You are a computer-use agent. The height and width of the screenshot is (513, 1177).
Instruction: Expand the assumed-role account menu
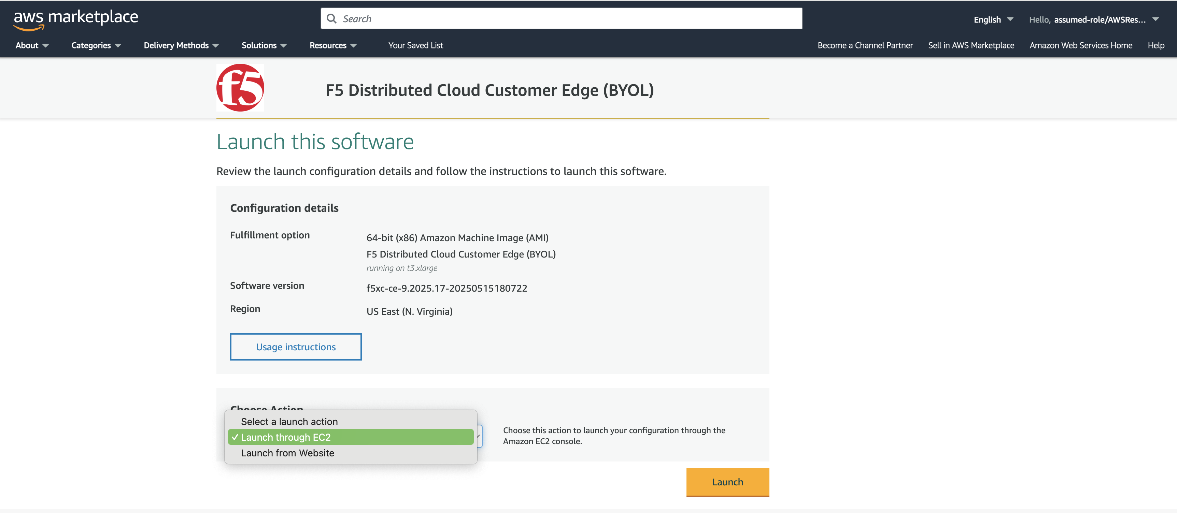click(x=1094, y=20)
